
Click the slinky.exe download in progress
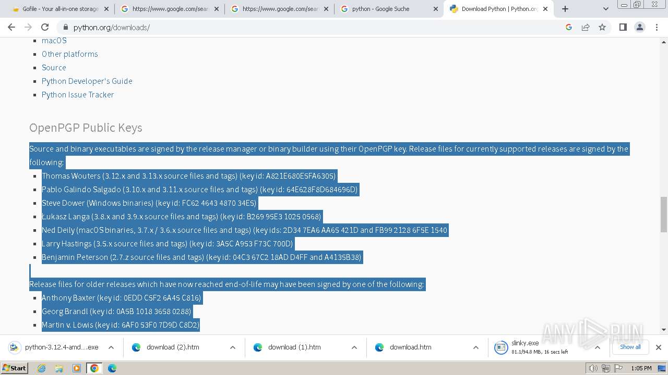point(538,347)
